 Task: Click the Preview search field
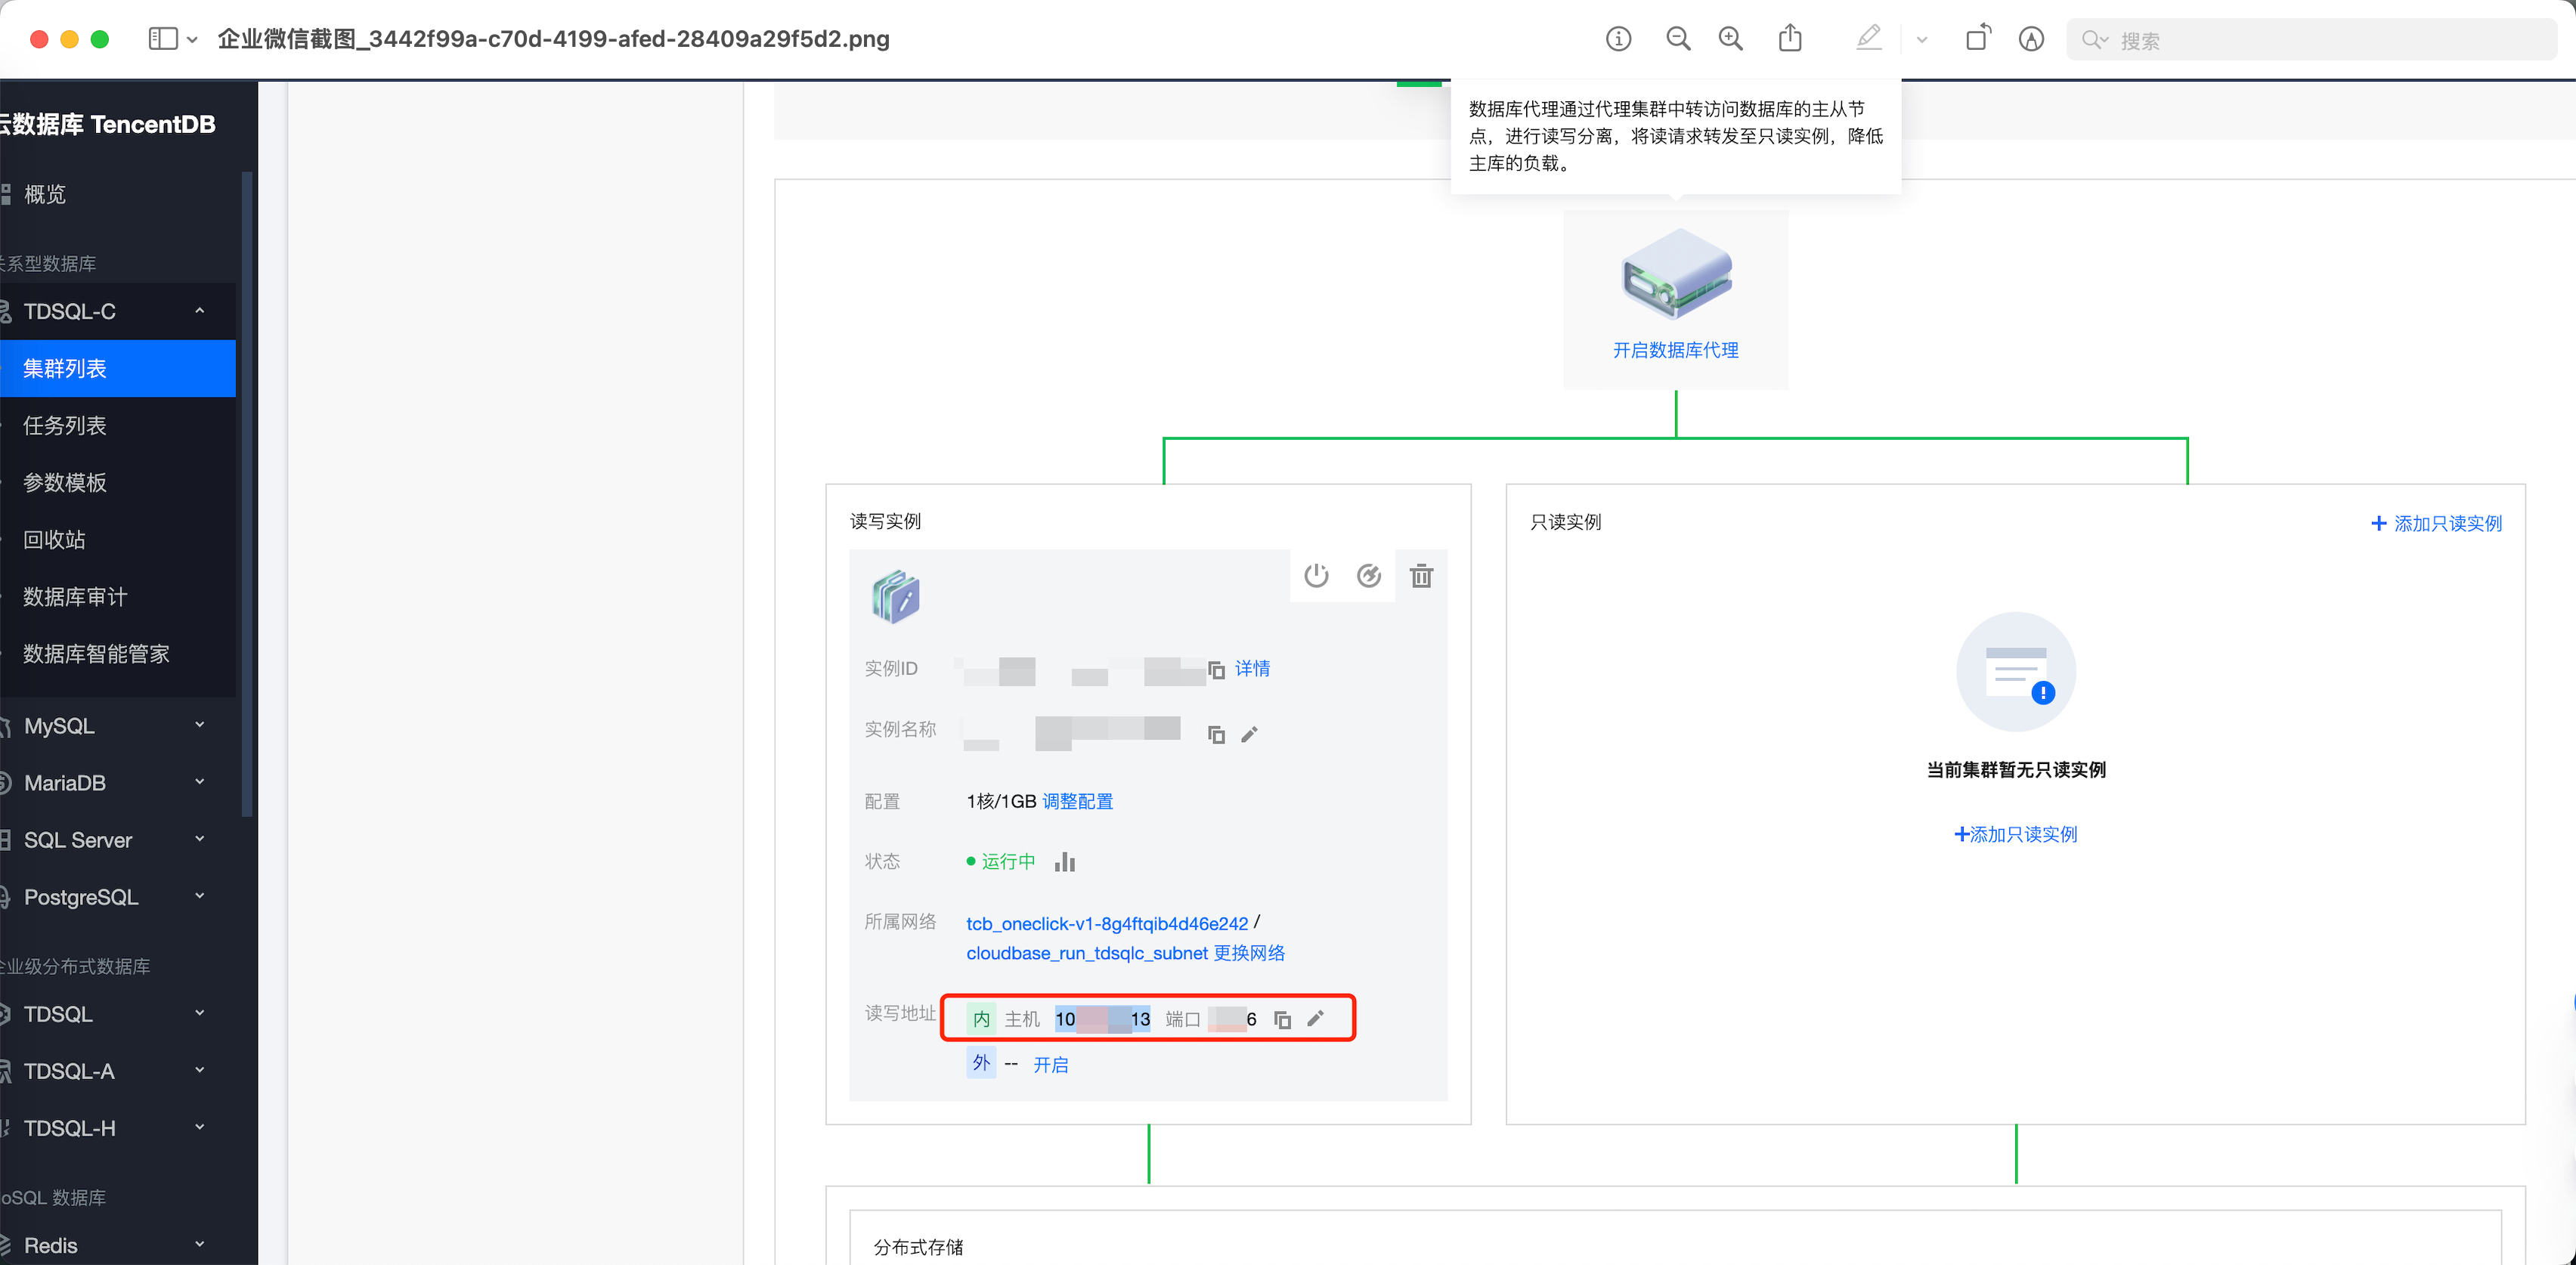point(2311,40)
